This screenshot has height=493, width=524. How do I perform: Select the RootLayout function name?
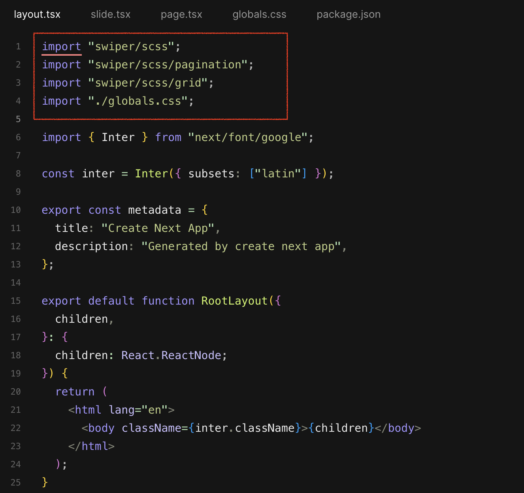pos(234,301)
